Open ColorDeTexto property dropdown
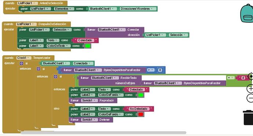This screenshot has height=136, width=253. pos(58,46)
